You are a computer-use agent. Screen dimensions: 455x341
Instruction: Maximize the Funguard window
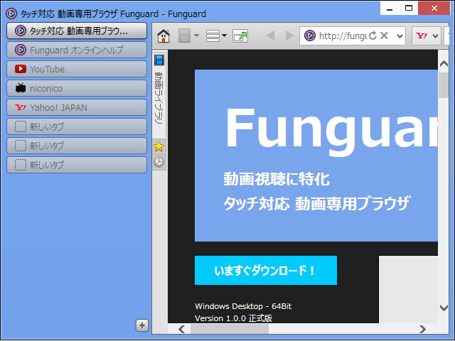(x=409, y=9)
